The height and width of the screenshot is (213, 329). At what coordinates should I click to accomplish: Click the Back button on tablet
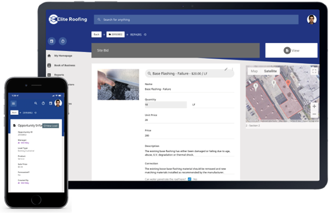click(x=96, y=35)
